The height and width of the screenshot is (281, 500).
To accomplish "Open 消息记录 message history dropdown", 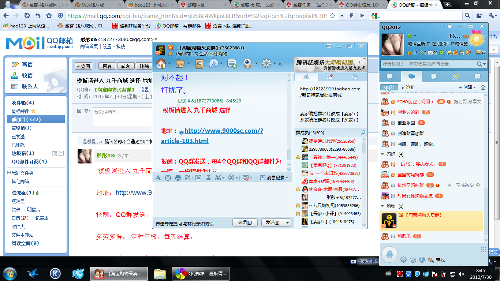I will [274, 177].
